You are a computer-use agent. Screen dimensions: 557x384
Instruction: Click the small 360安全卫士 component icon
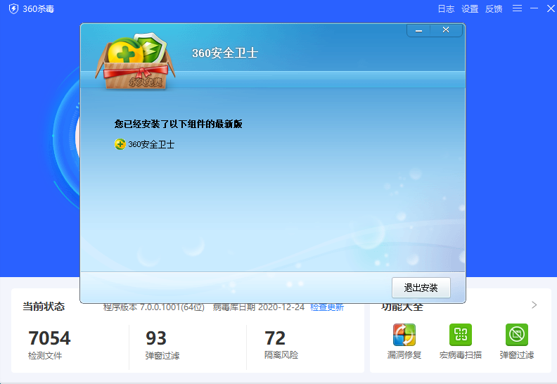[x=120, y=144]
